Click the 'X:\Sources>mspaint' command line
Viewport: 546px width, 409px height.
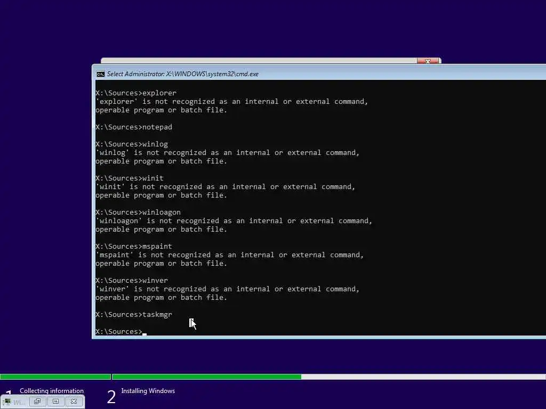(134, 246)
